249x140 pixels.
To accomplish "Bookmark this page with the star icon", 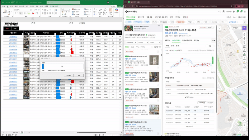I will 231,6.
